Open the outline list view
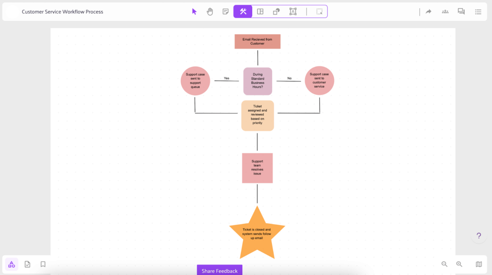Image resolution: width=492 pixels, height=275 pixels. point(478,11)
